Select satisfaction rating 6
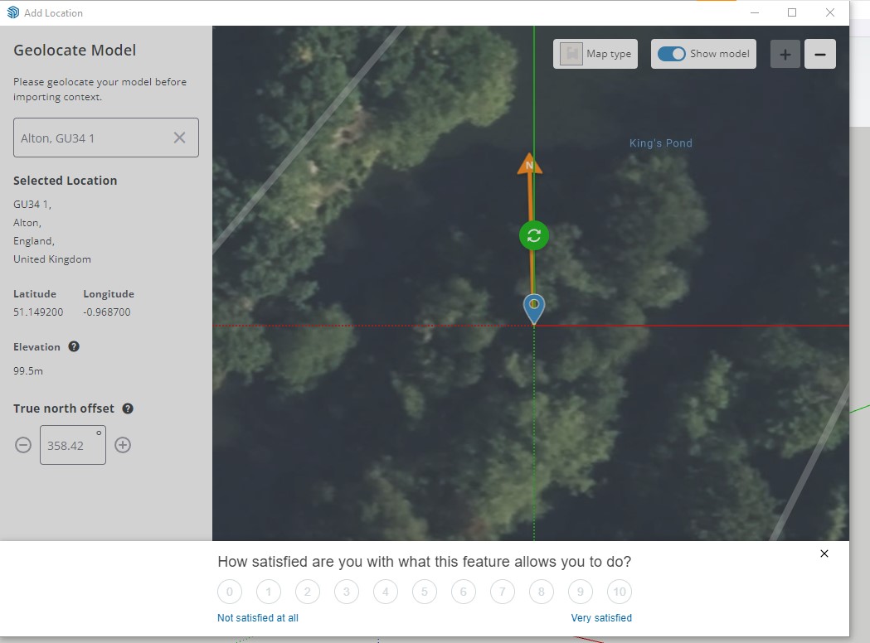 (464, 592)
